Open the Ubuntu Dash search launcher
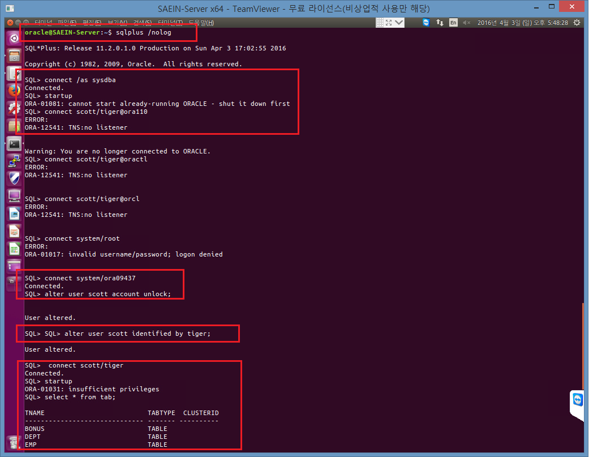The image size is (589, 457). [x=14, y=38]
